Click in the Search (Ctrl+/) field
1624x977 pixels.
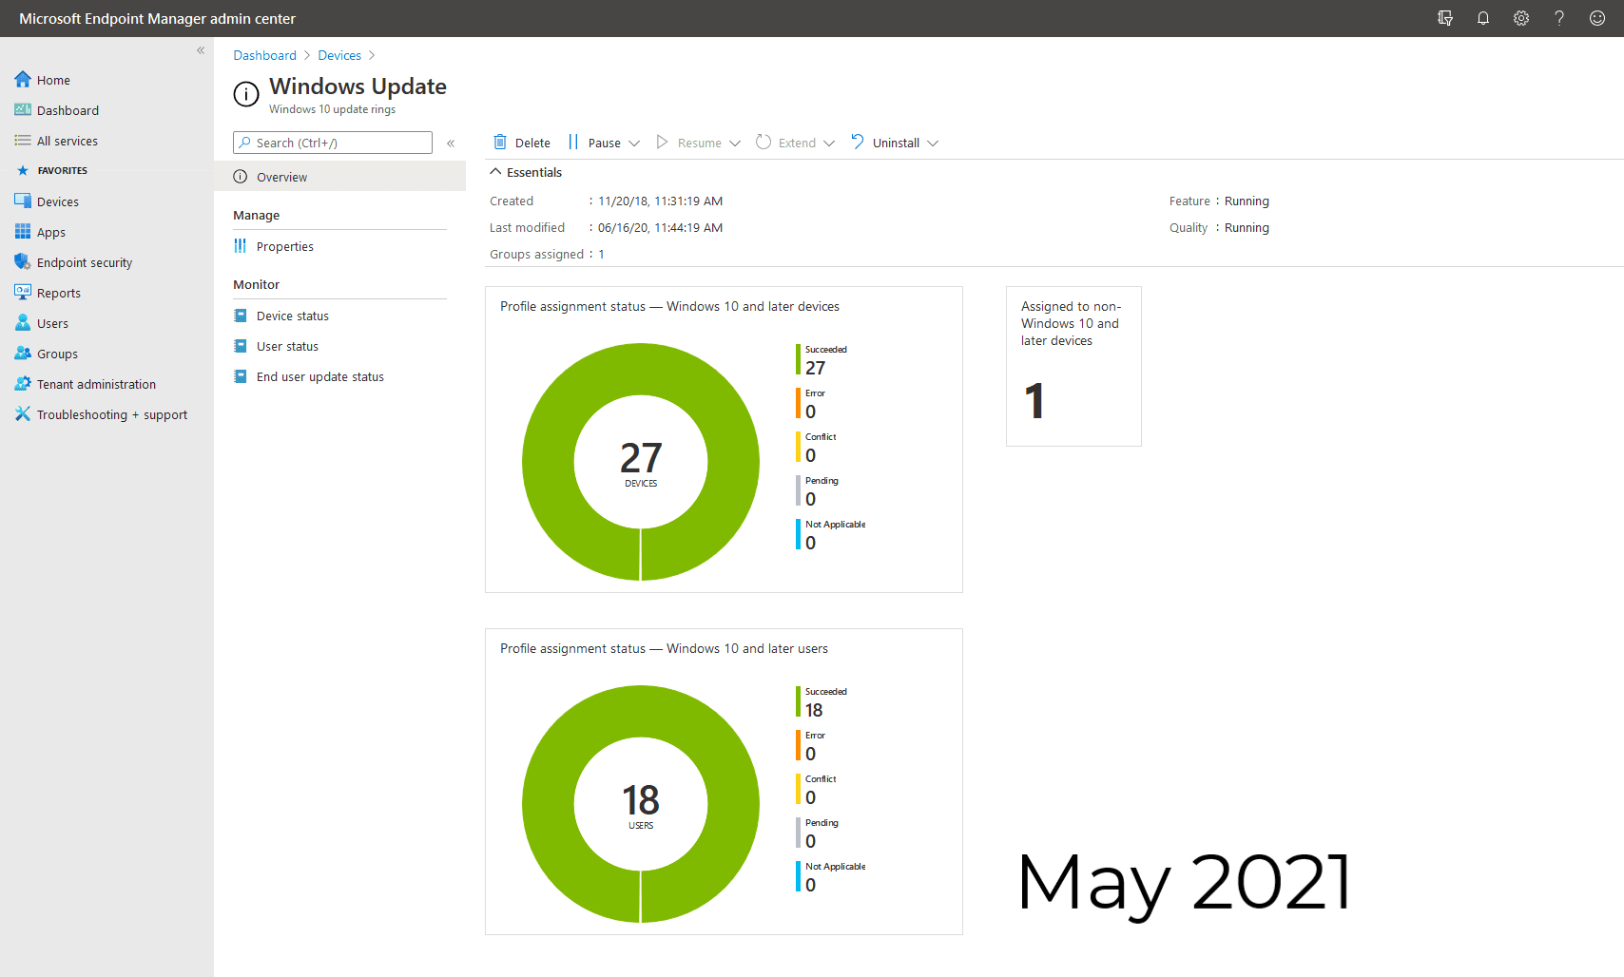[x=333, y=143]
